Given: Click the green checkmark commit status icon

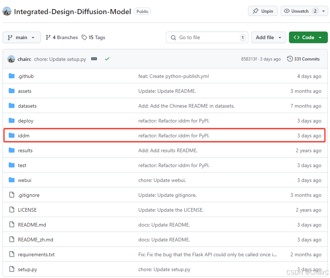Looking at the screenshot, I should [x=107, y=59].
